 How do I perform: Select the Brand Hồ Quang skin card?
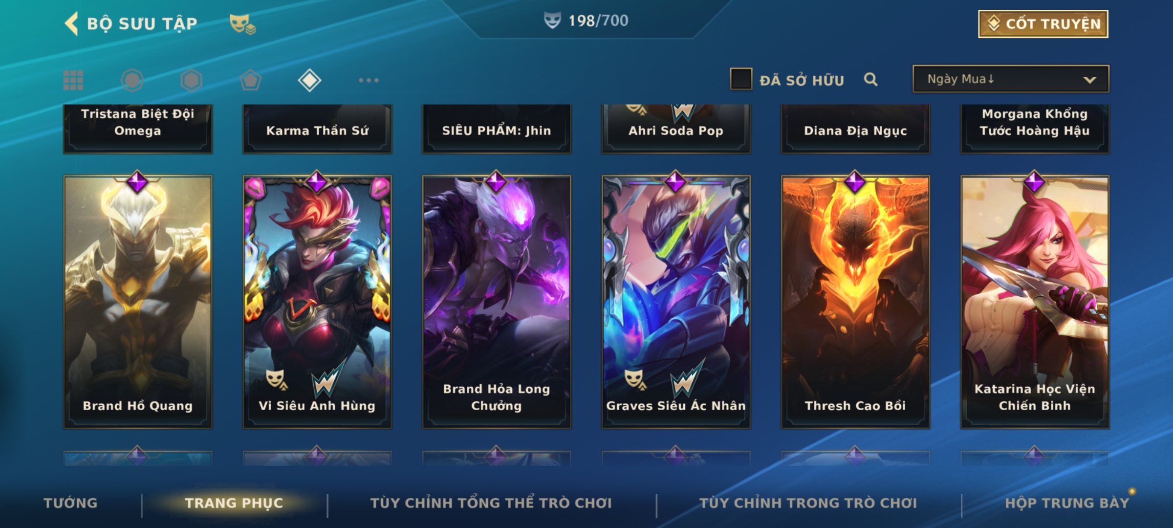pos(138,302)
